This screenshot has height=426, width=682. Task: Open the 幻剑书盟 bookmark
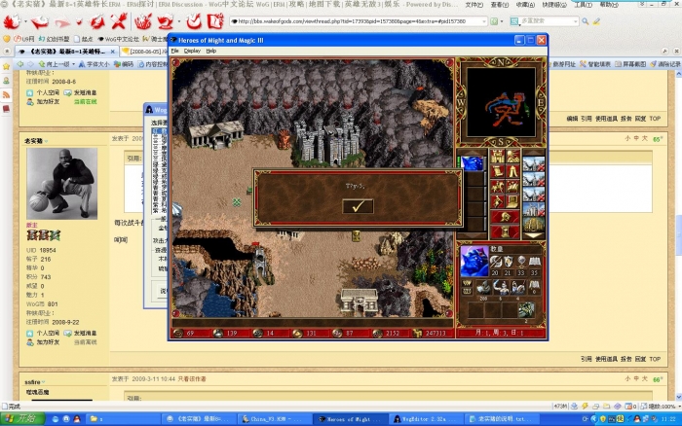[x=52, y=39]
